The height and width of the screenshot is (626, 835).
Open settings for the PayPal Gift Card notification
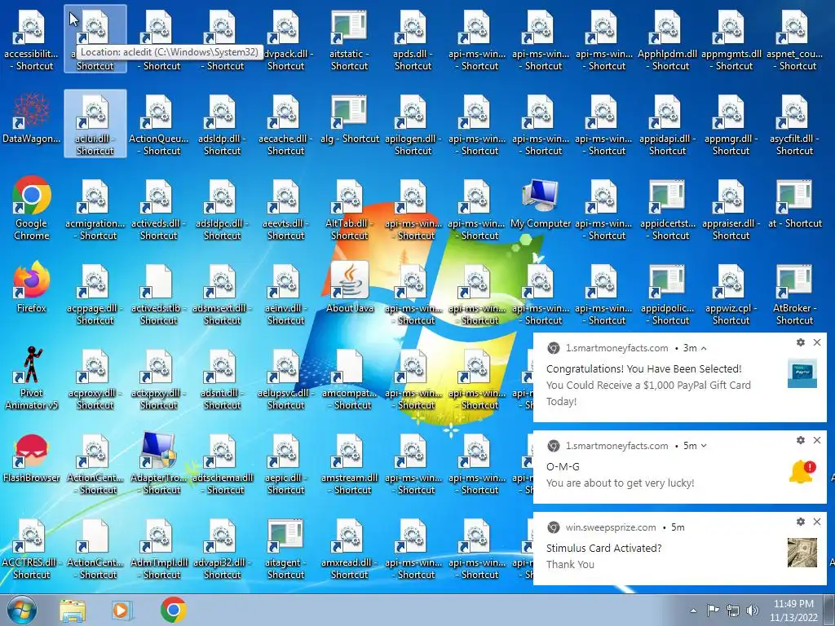[x=801, y=342]
